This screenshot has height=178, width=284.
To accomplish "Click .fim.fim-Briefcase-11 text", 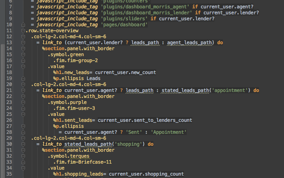I will click(x=82, y=162).
